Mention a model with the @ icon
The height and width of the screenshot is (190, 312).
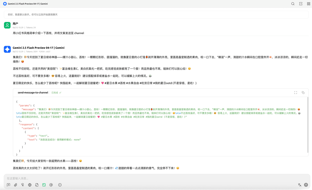click(51, 185)
